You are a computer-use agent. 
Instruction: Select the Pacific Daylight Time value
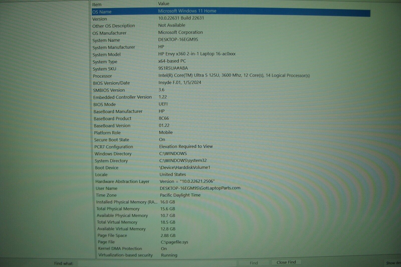pos(180,195)
